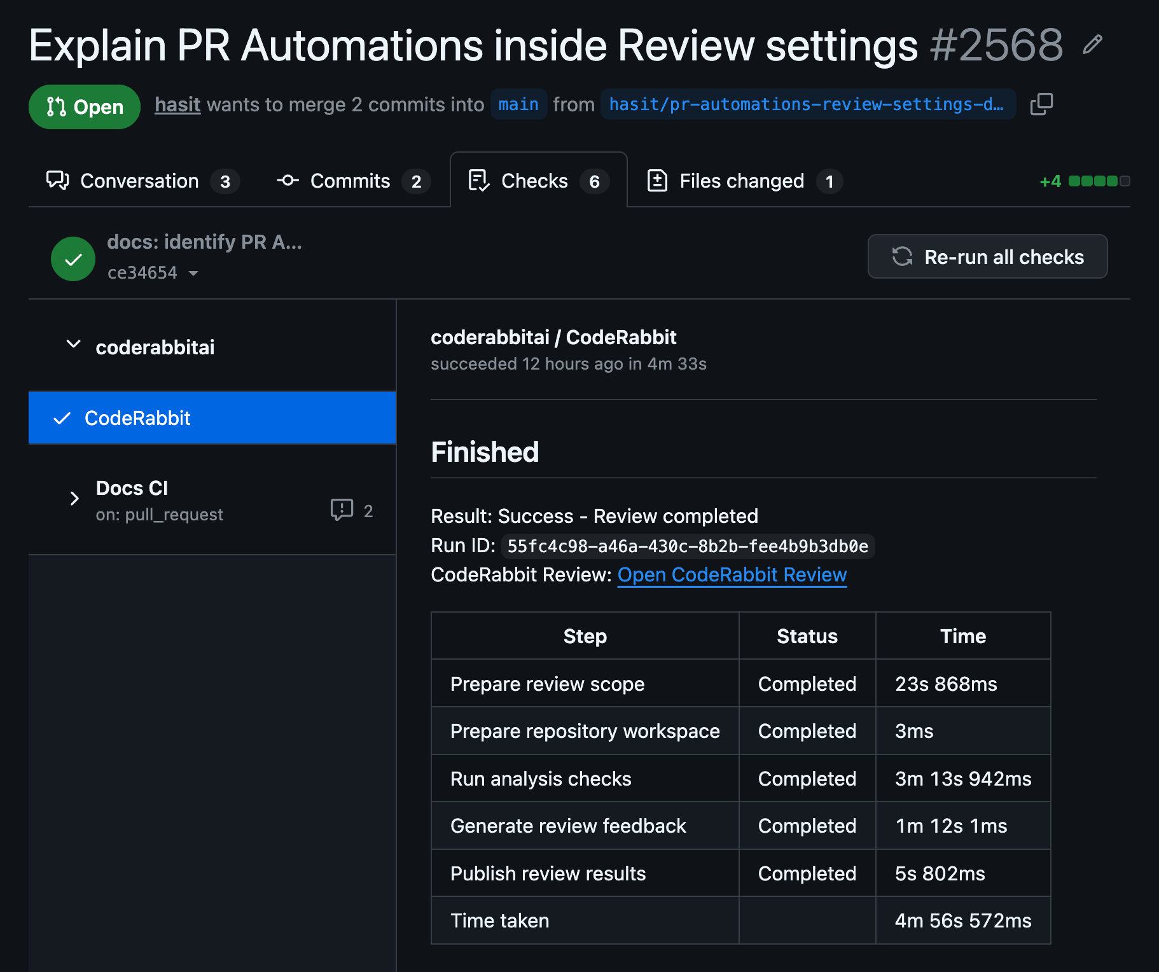Switch to the Conversation tab
Screen dimensions: 1159x972
tap(142, 181)
